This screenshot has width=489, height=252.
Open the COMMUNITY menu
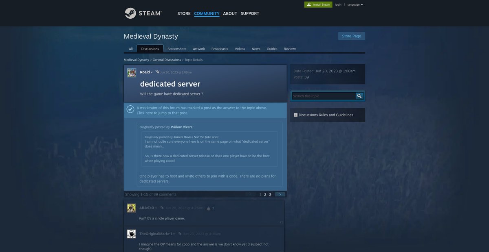207,13
